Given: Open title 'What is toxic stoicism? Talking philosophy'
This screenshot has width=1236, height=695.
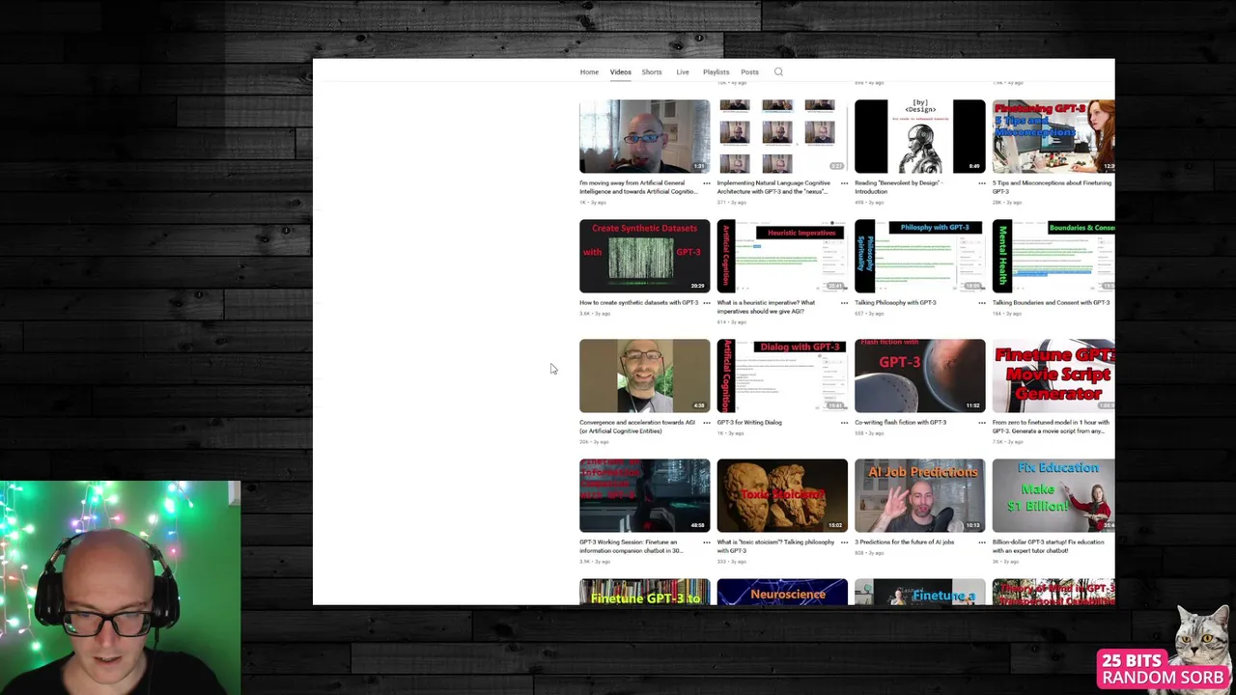Looking at the screenshot, I should tap(775, 546).
